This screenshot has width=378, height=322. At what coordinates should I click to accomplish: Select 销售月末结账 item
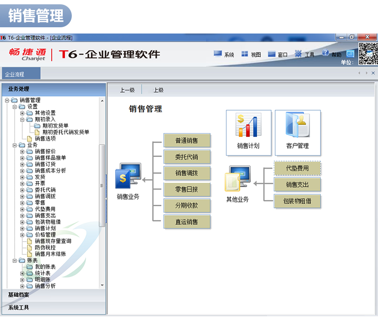click(50, 254)
